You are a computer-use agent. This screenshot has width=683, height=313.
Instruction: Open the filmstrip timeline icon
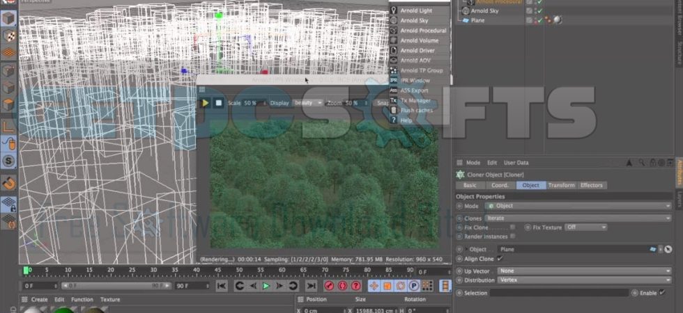point(445,286)
